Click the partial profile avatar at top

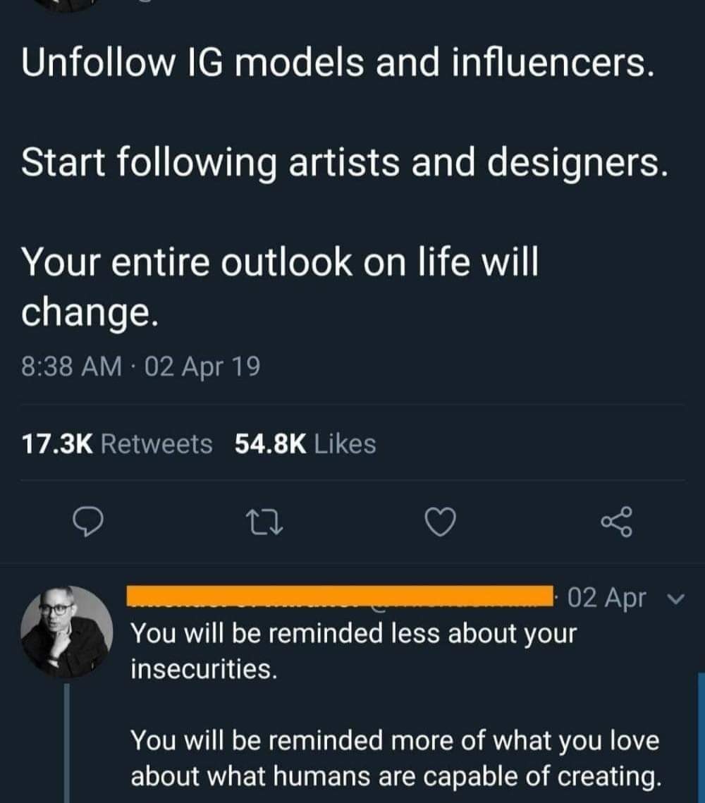pos(67,3)
